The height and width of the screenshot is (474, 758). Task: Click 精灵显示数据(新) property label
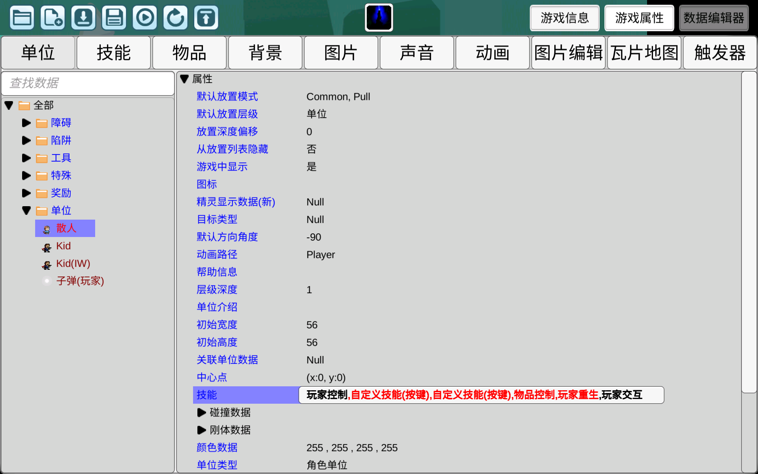(x=236, y=202)
